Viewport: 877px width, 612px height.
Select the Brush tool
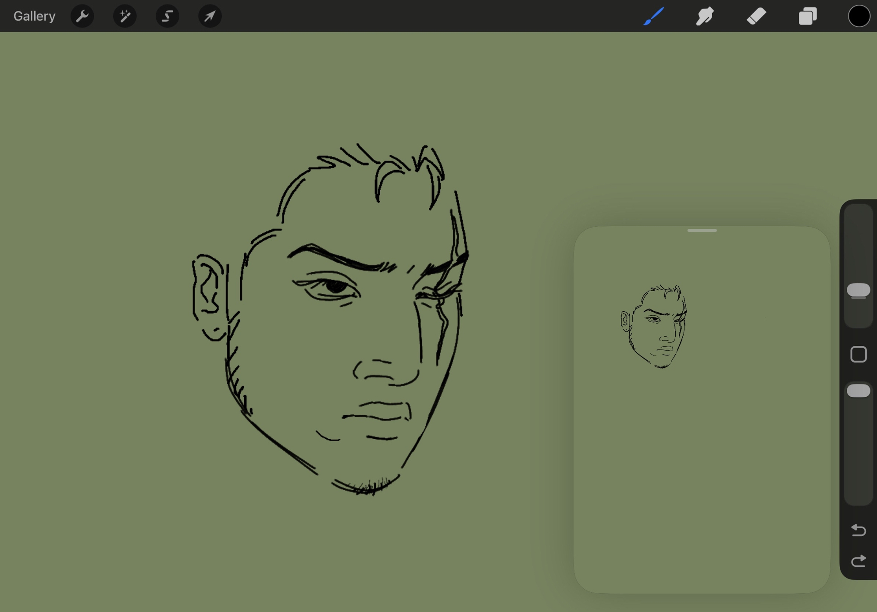(653, 16)
